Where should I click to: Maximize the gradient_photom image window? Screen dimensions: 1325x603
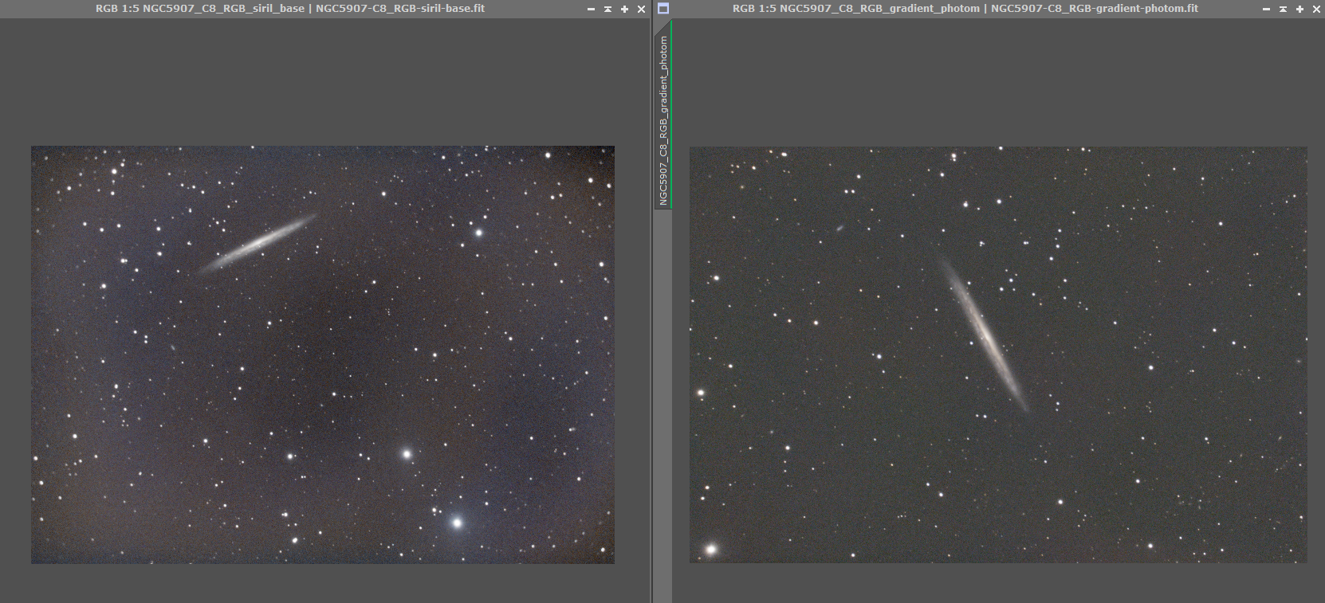click(1299, 9)
